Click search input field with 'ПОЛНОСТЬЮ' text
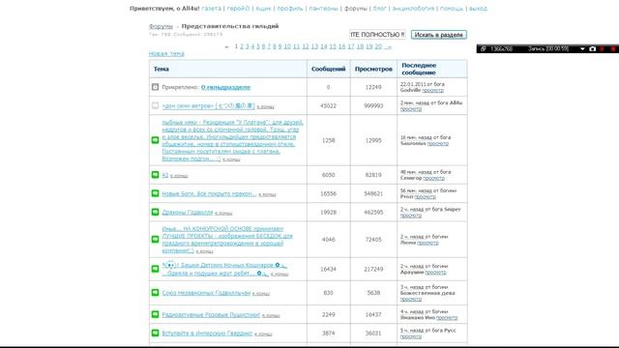Viewport: 619px width, 348px height. (377, 35)
